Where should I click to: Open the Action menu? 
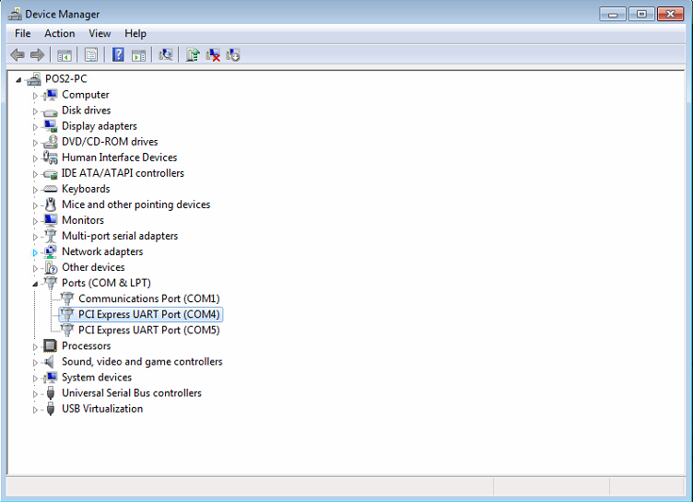(59, 34)
